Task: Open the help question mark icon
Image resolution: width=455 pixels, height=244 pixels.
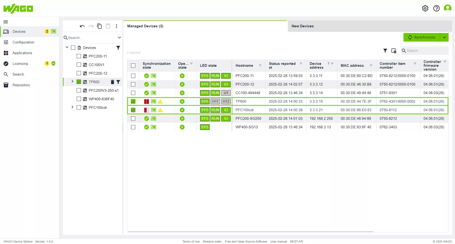Action: click(x=436, y=8)
